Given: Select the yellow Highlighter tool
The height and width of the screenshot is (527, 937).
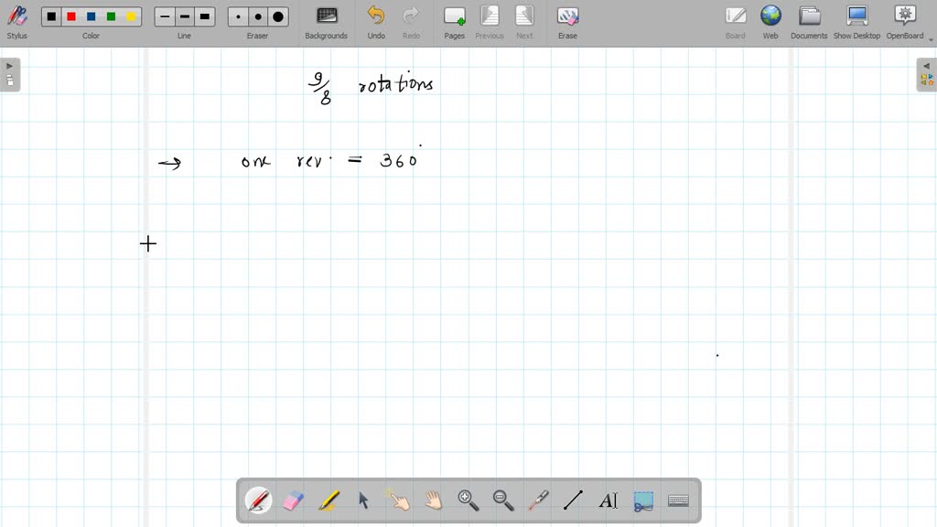Looking at the screenshot, I should click(x=328, y=500).
